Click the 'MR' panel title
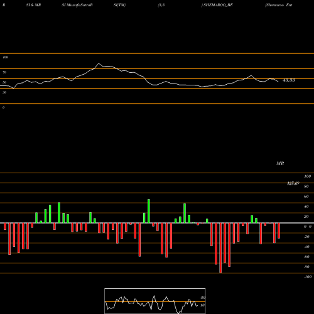Image resolution: width=314 pixels, height=314 pixels. (280, 163)
